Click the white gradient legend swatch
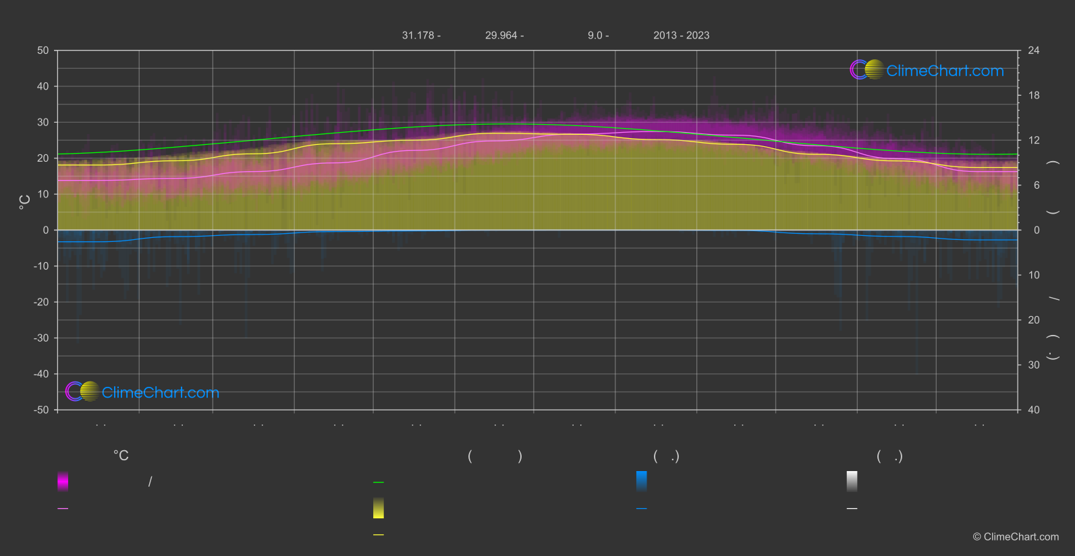The image size is (1075, 556). (x=852, y=481)
